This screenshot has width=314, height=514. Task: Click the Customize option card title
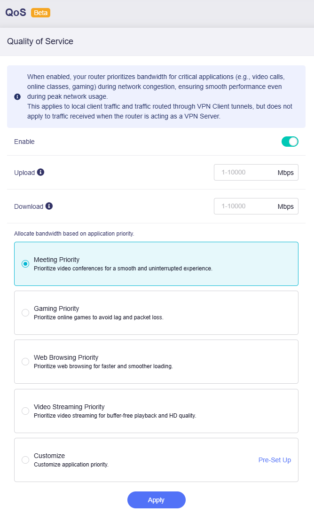tap(49, 456)
